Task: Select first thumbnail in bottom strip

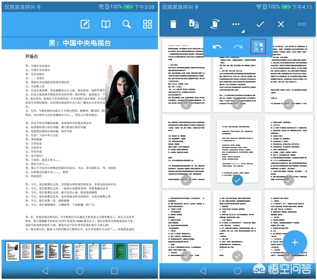Action: click(x=12, y=251)
